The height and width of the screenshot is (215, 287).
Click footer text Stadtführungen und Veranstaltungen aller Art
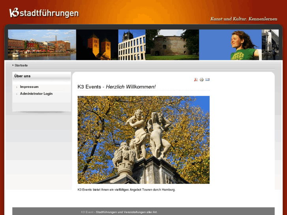coord(127,212)
